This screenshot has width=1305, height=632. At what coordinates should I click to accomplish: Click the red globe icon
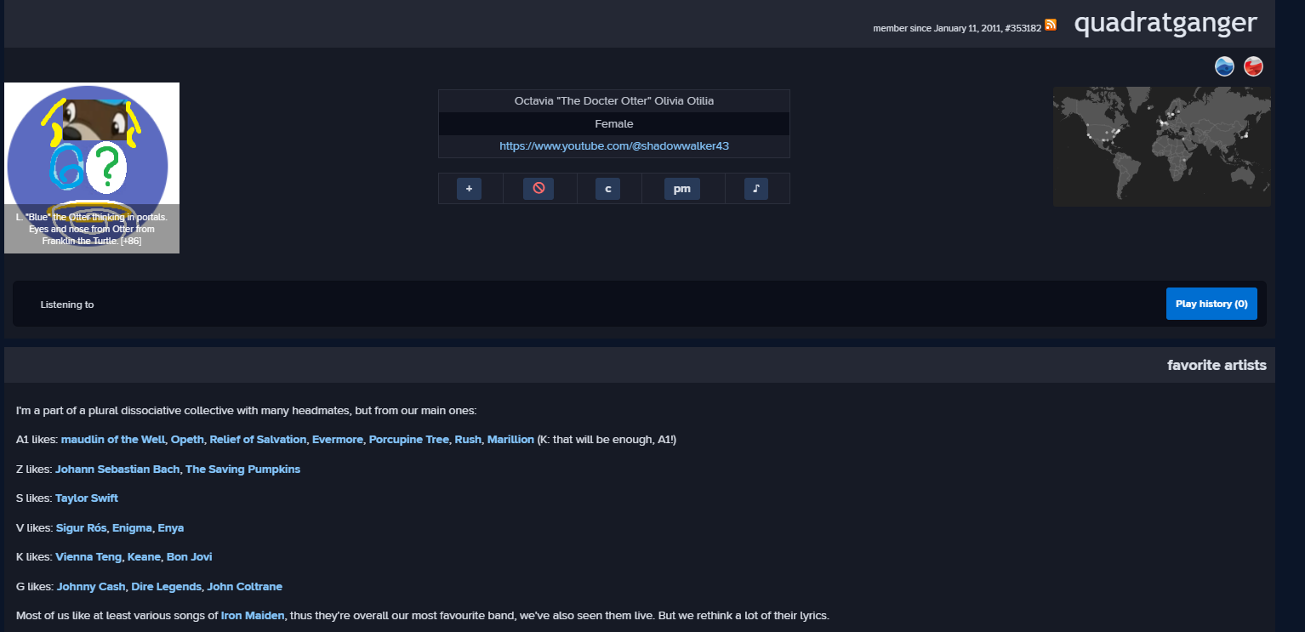1253,66
